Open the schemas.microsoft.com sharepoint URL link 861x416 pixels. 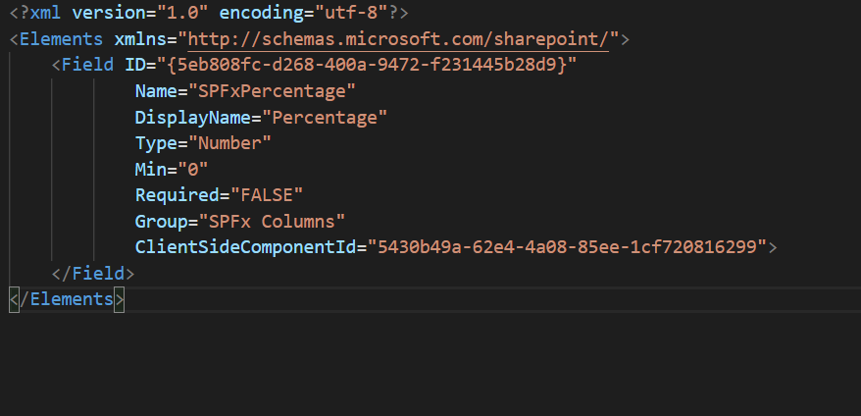coord(399,39)
